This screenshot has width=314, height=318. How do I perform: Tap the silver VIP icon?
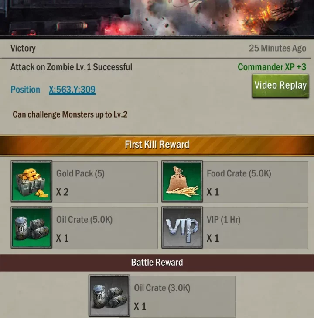pos(182,227)
